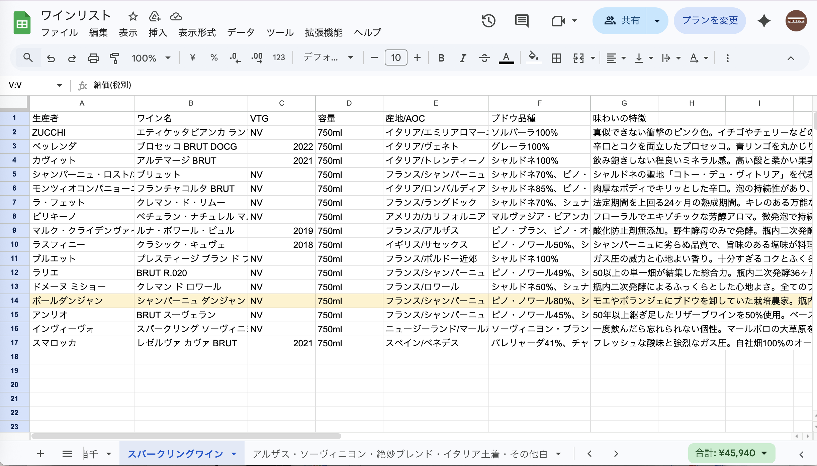Decrease decimal places

point(235,58)
